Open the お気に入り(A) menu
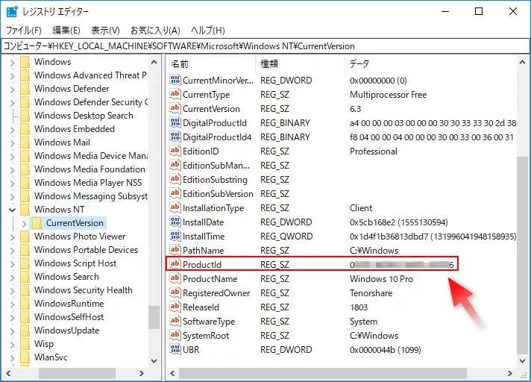The width and height of the screenshot is (531, 382). click(155, 31)
